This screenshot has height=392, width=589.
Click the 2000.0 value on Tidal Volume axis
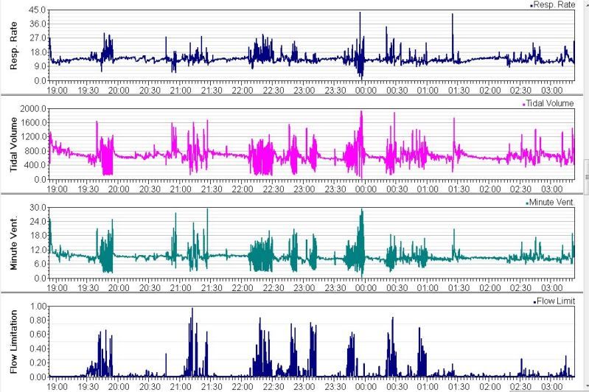[x=33, y=108]
